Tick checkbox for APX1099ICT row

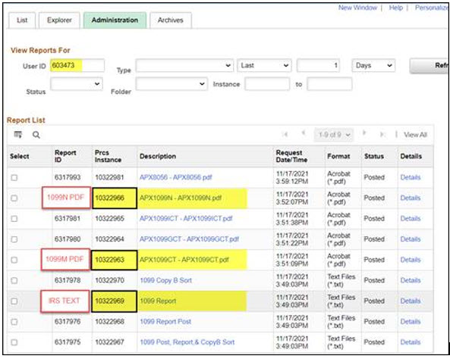[14, 219]
